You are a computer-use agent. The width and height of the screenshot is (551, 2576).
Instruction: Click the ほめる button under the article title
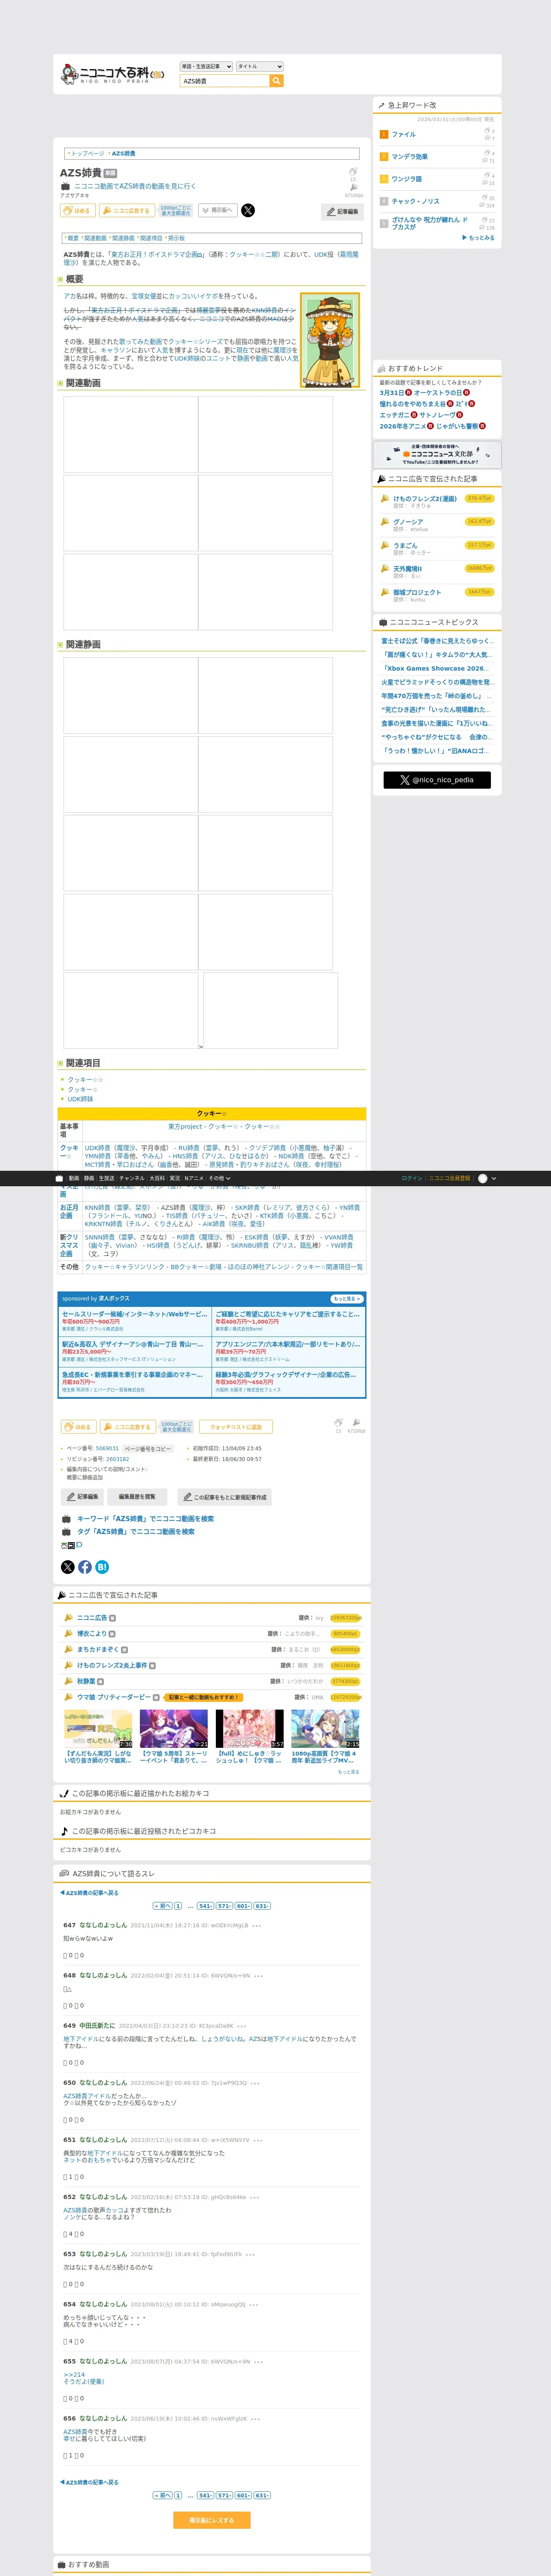point(78,210)
